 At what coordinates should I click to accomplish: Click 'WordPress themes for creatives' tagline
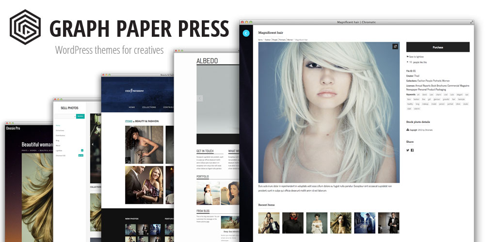click(109, 50)
